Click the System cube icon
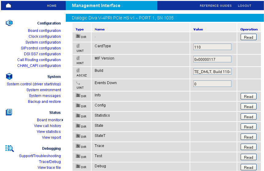 9,76
